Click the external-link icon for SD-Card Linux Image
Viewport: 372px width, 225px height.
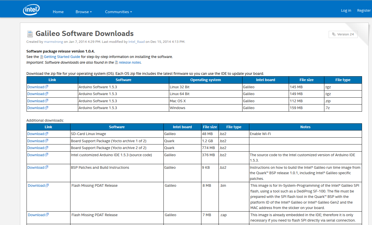(46, 133)
